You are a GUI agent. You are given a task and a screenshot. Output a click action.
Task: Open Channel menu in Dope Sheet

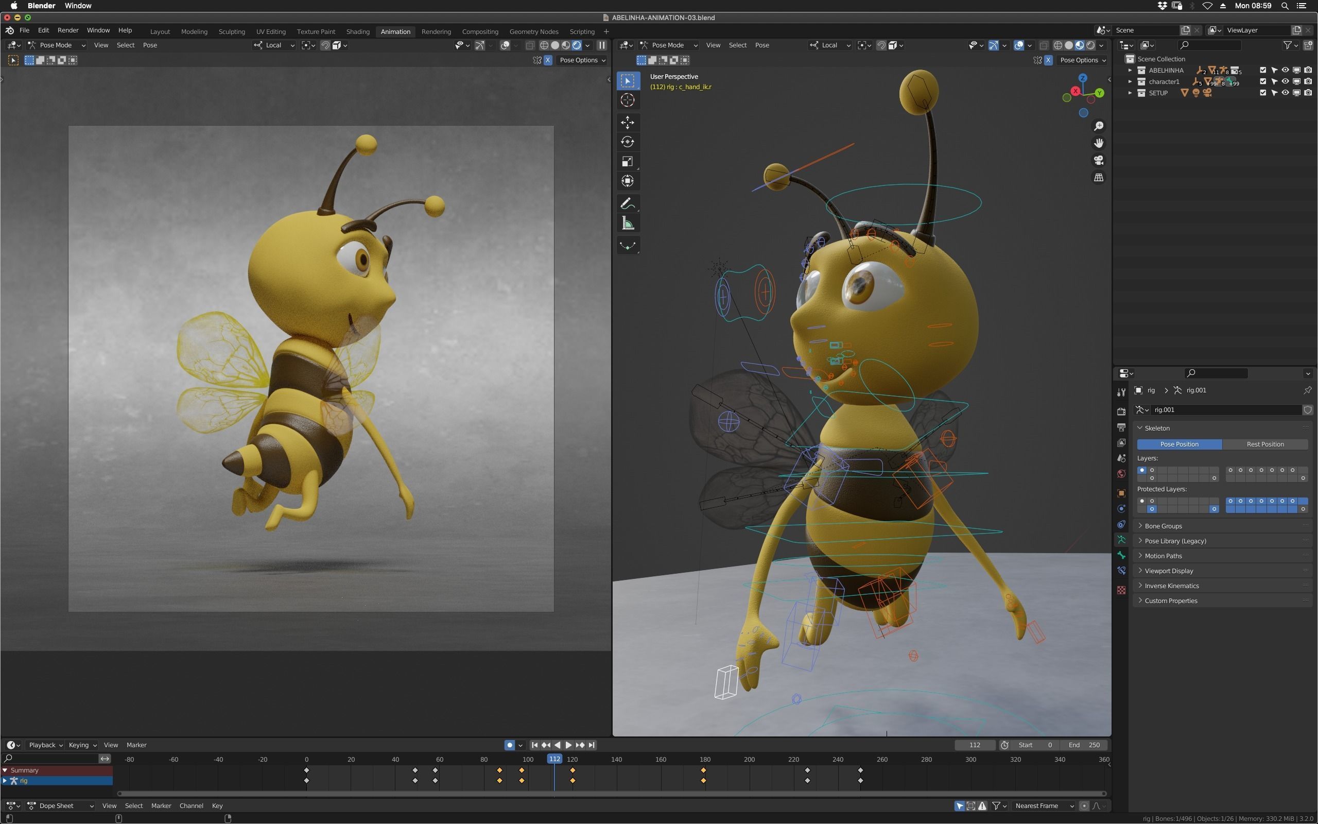pyautogui.click(x=191, y=806)
